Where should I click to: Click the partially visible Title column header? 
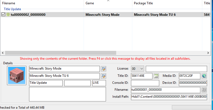click(x=207, y=3)
